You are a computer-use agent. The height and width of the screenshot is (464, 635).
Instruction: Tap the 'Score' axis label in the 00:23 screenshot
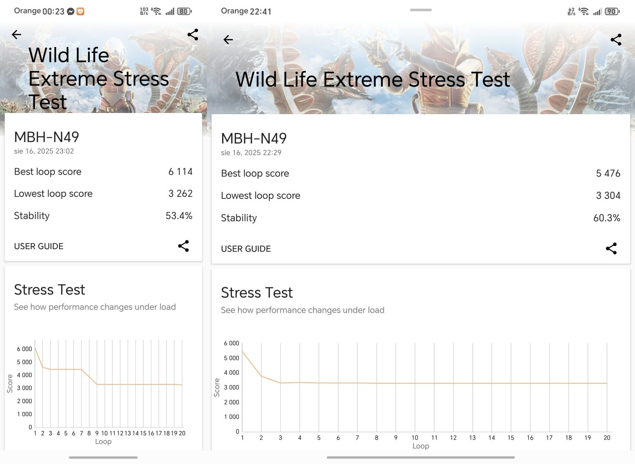point(10,384)
